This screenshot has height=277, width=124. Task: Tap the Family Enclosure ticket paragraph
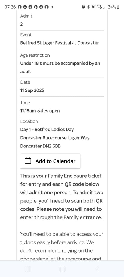(62, 197)
